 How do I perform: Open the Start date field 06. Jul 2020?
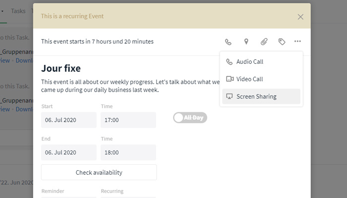point(69,120)
